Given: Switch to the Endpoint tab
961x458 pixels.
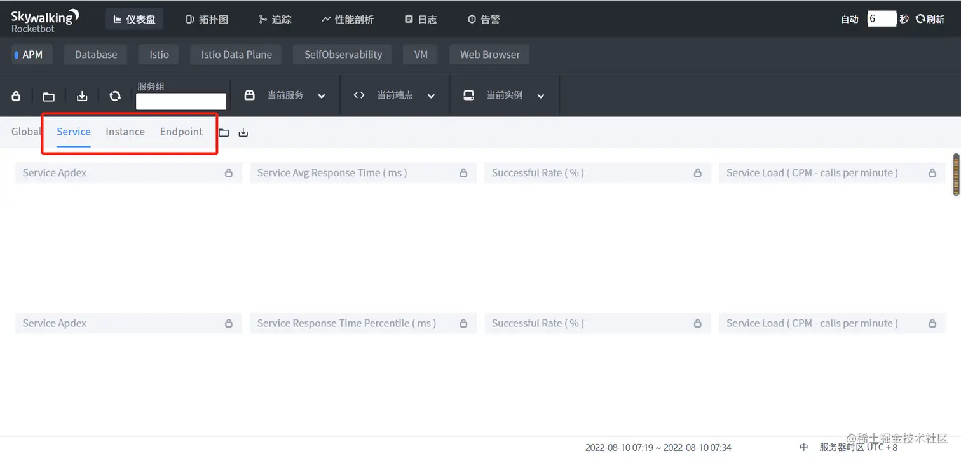Looking at the screenshot, I should (x=182, y=132).
